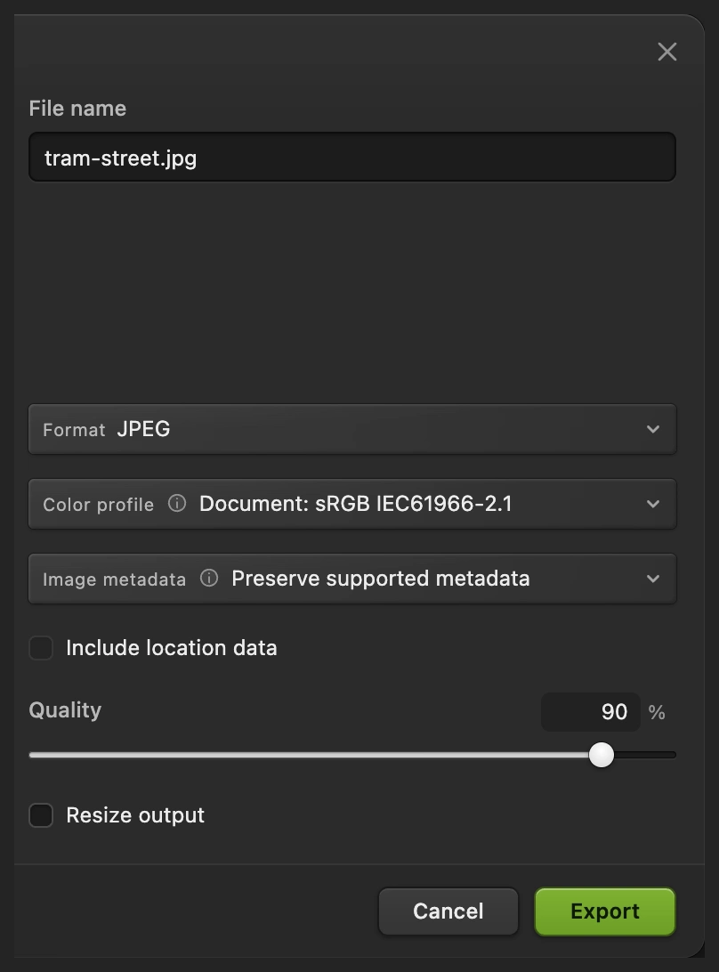719x972 pixels.
Task: Click the Export button
Action: [605, 911]
